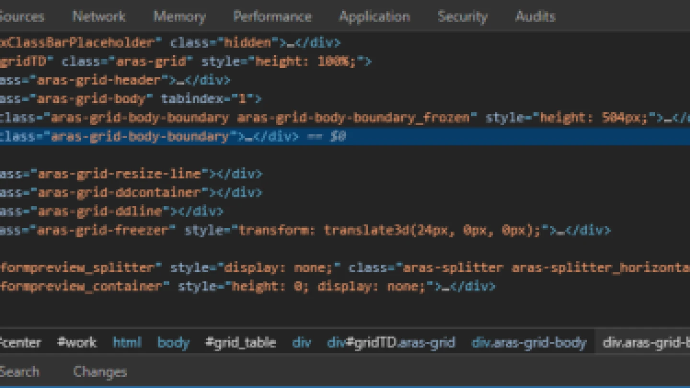Open the Performance panel tab

tap(272, 16)
